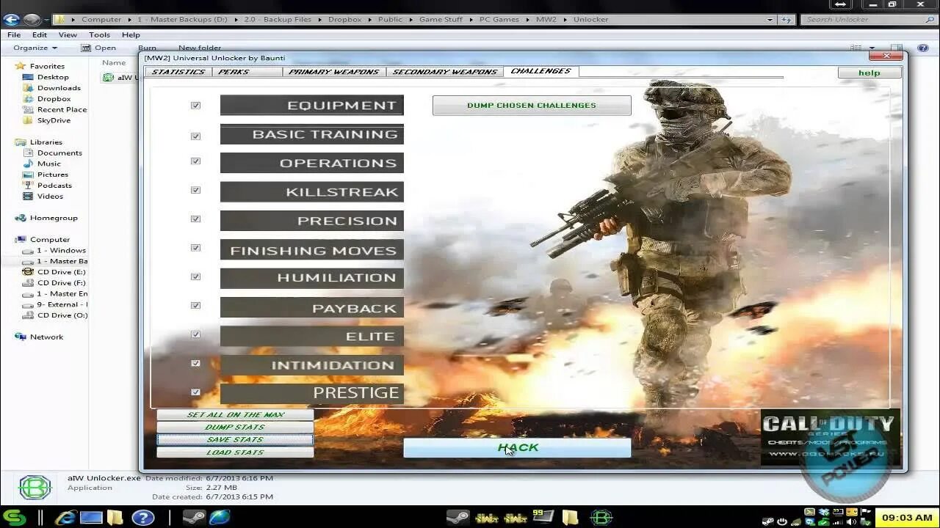Click the Hack button

click(x=517, y=448)
